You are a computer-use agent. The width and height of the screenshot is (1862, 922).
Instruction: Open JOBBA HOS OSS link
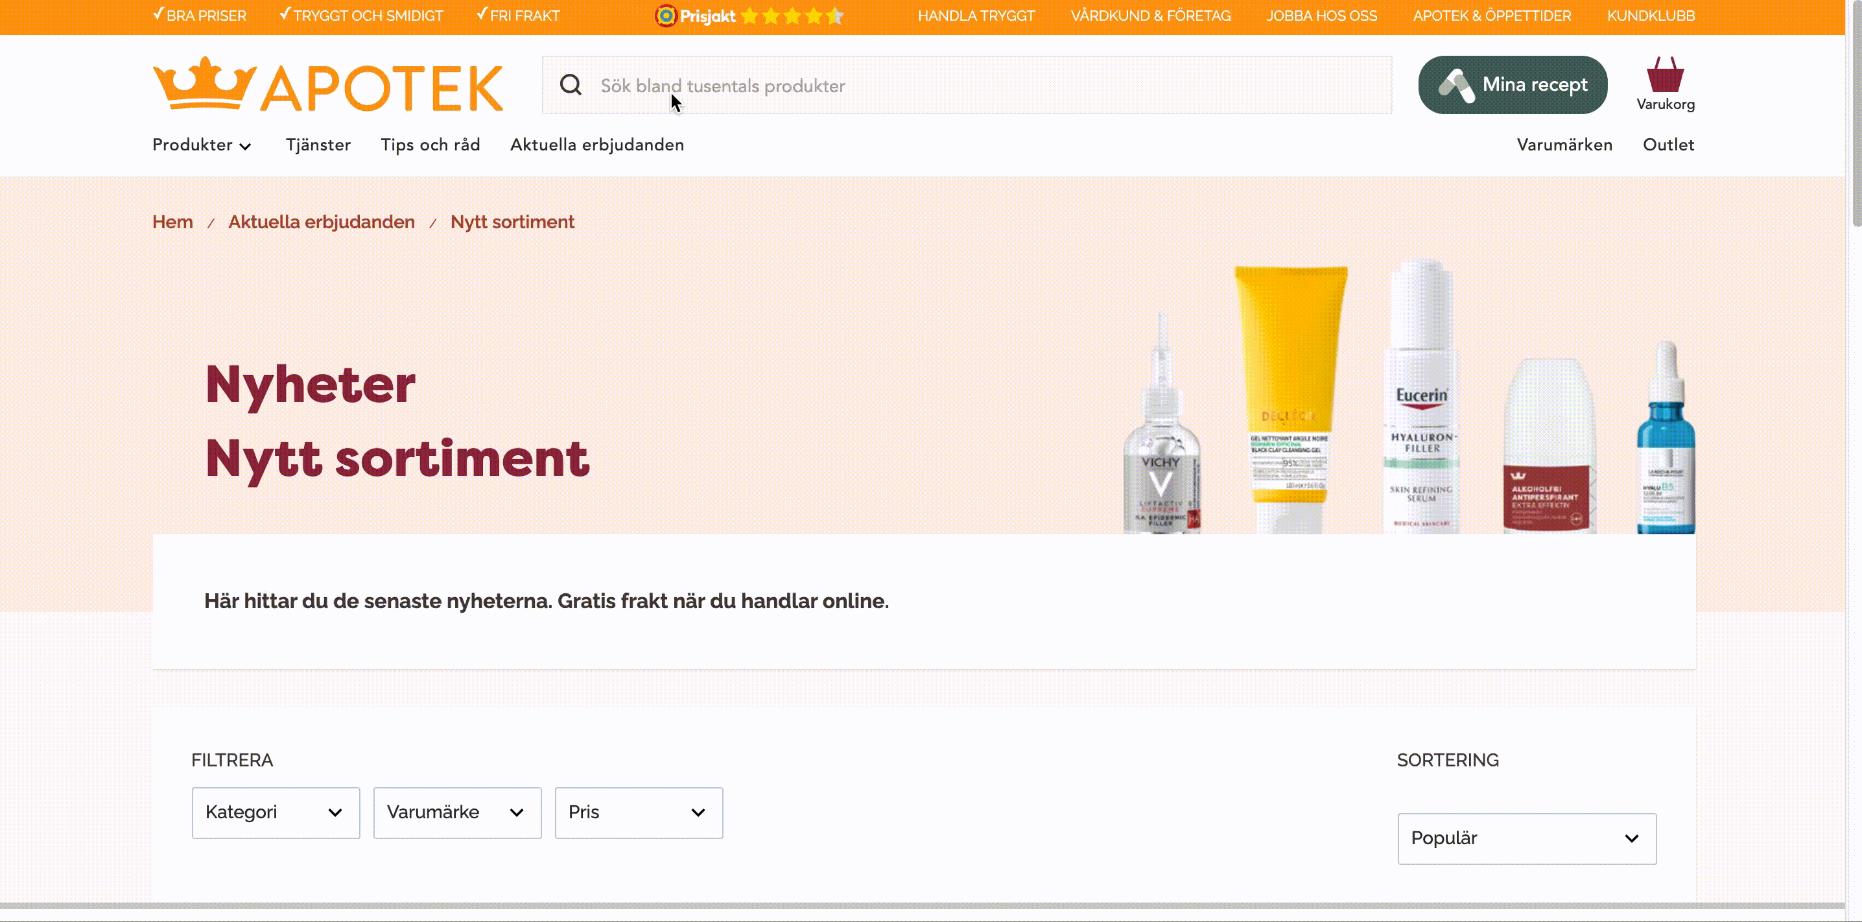(x=1321, y=16)
